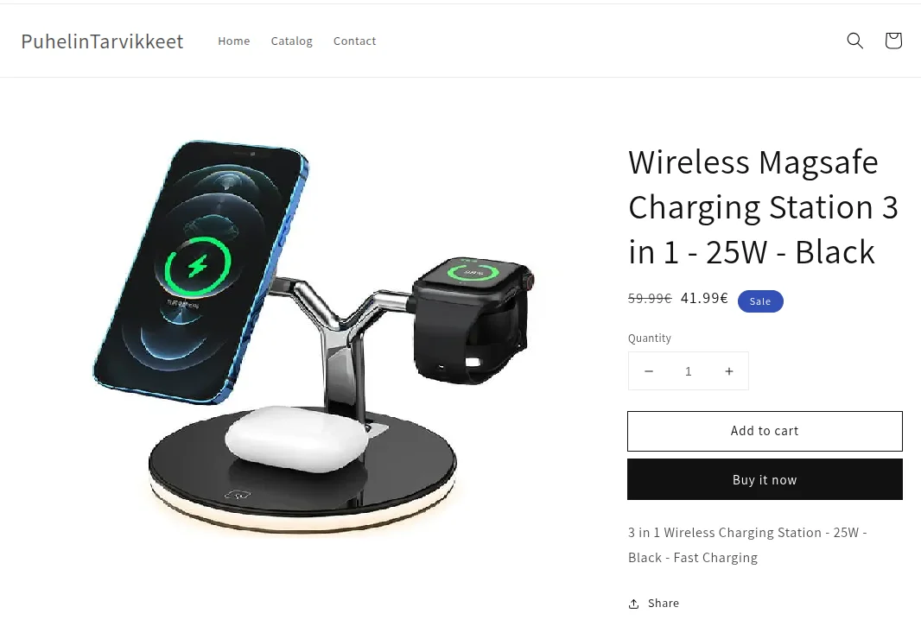Screen dimensions: 921x620
Task: Click the upload arrow icon beside Share
Action: tap(634, 604)
